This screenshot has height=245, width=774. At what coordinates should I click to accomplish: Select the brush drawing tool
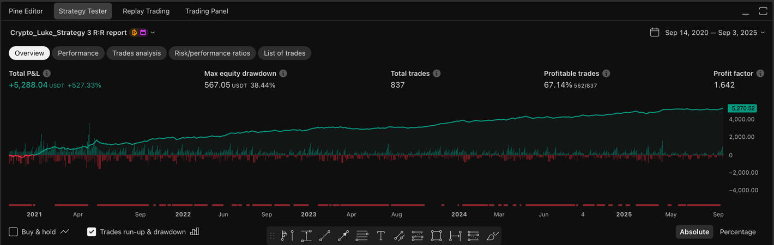(492, 236)
